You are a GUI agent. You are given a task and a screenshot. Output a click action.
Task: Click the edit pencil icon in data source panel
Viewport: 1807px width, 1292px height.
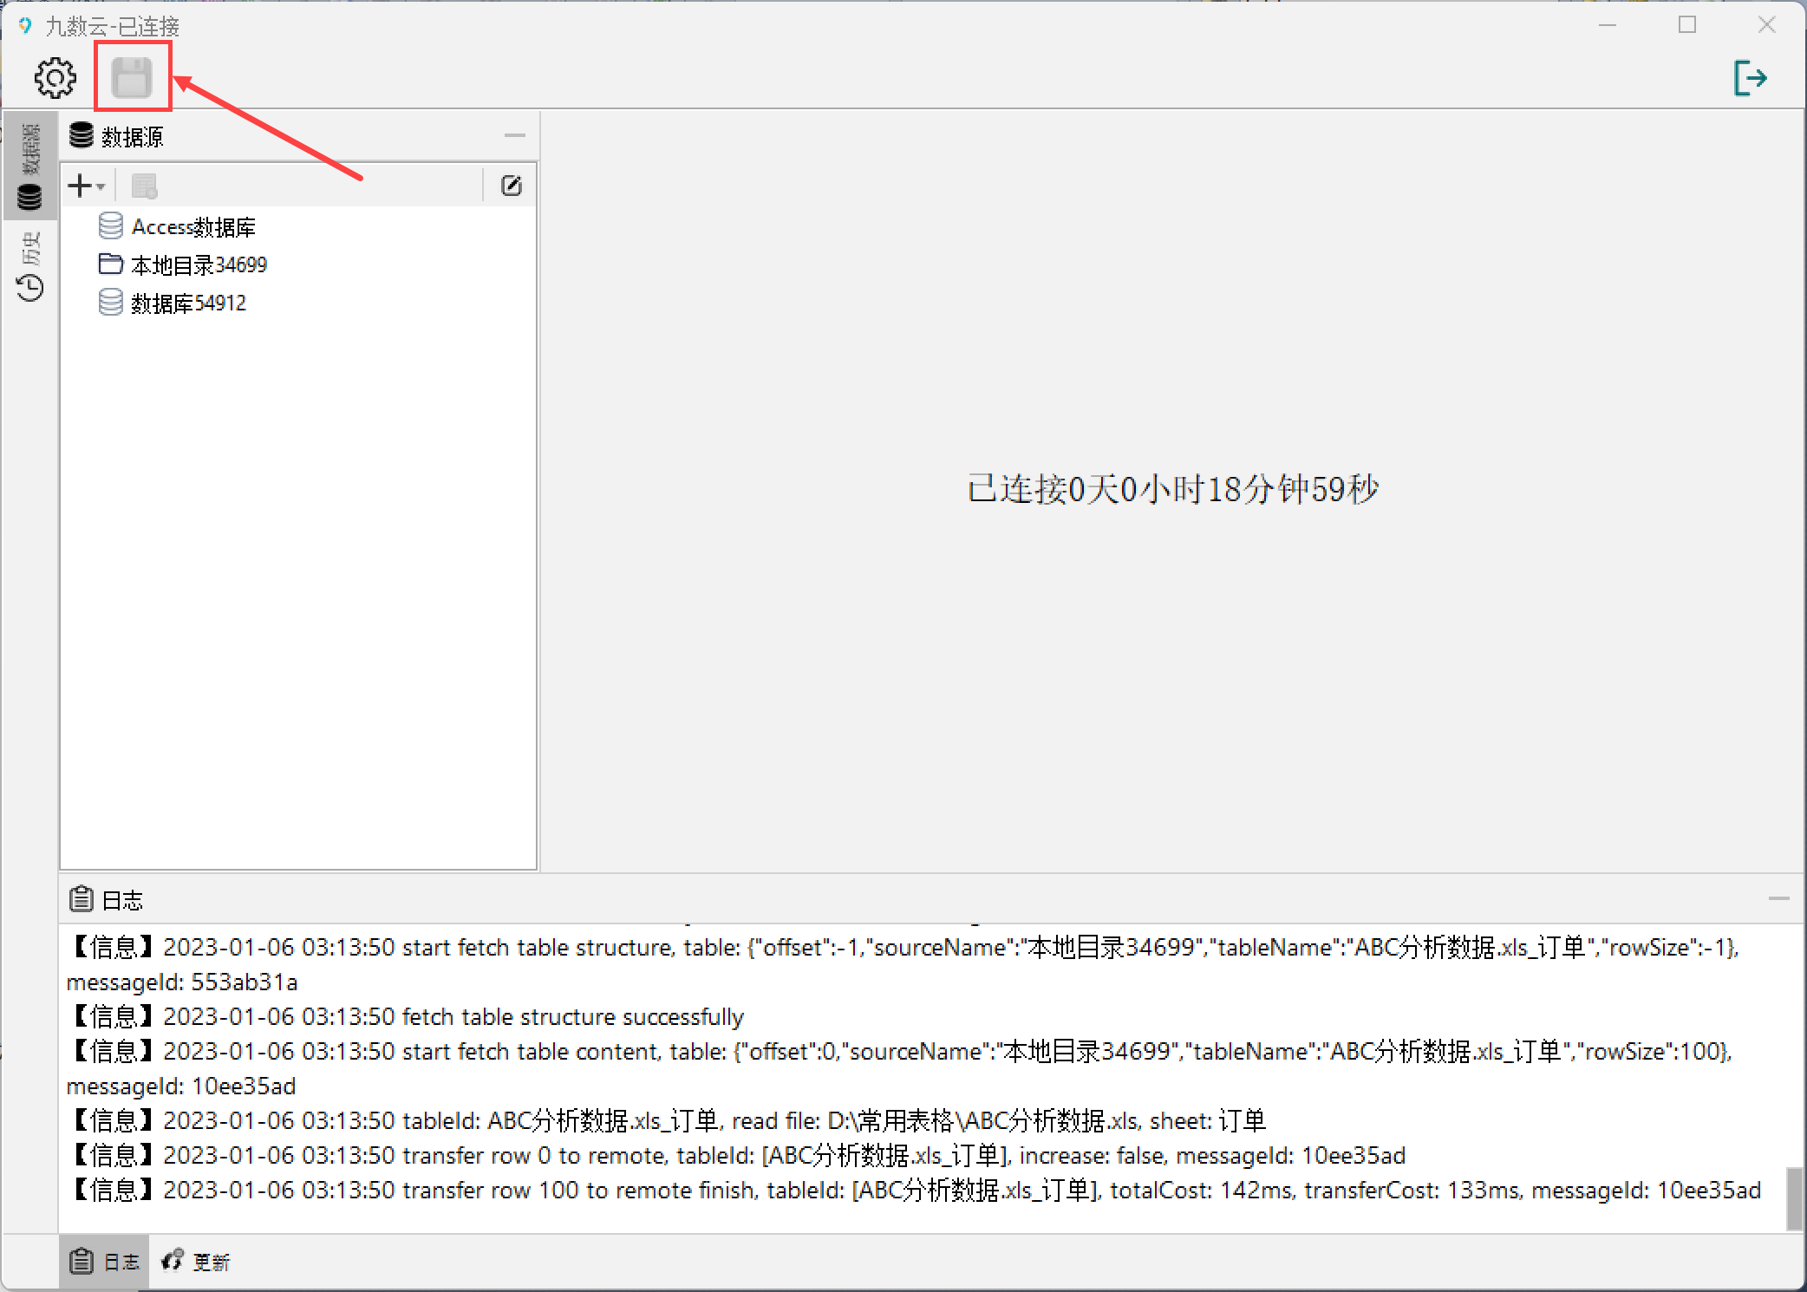[x=512, y=186]
